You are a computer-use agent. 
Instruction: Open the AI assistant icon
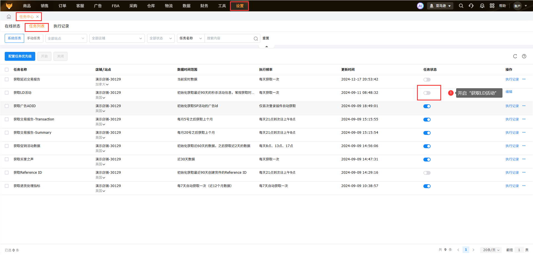click(x=420, y=6)
